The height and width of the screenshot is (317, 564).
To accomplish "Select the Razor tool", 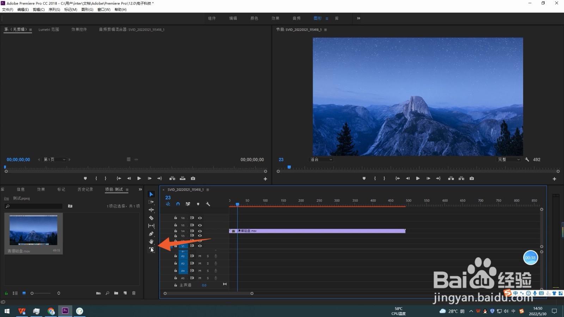I will point(151,218).
